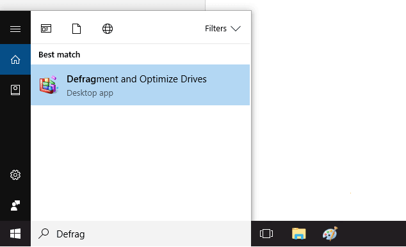
Task: Launch File Explorer from the taskbar
Action: coord(299,234)
